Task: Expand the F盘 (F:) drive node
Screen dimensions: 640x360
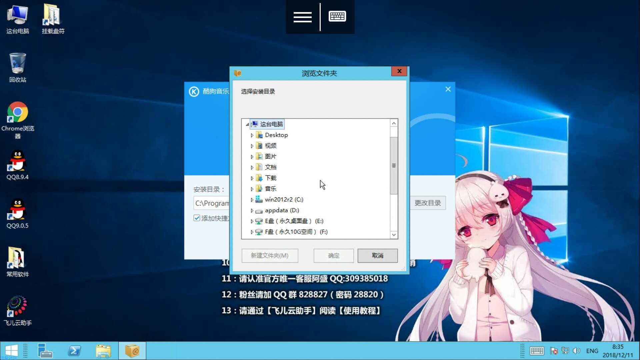Action: coord(252,232)
